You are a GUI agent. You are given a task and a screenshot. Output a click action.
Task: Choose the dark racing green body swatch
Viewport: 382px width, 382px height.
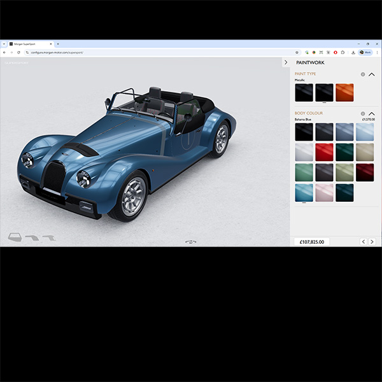click(x=344, y=152)
